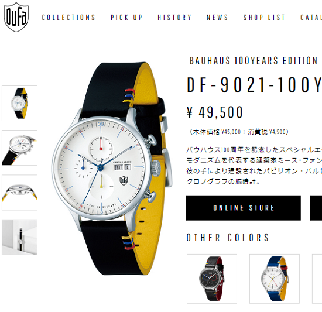
Task: Click the DuFa shield logo
Action: [x=16, y=17]
